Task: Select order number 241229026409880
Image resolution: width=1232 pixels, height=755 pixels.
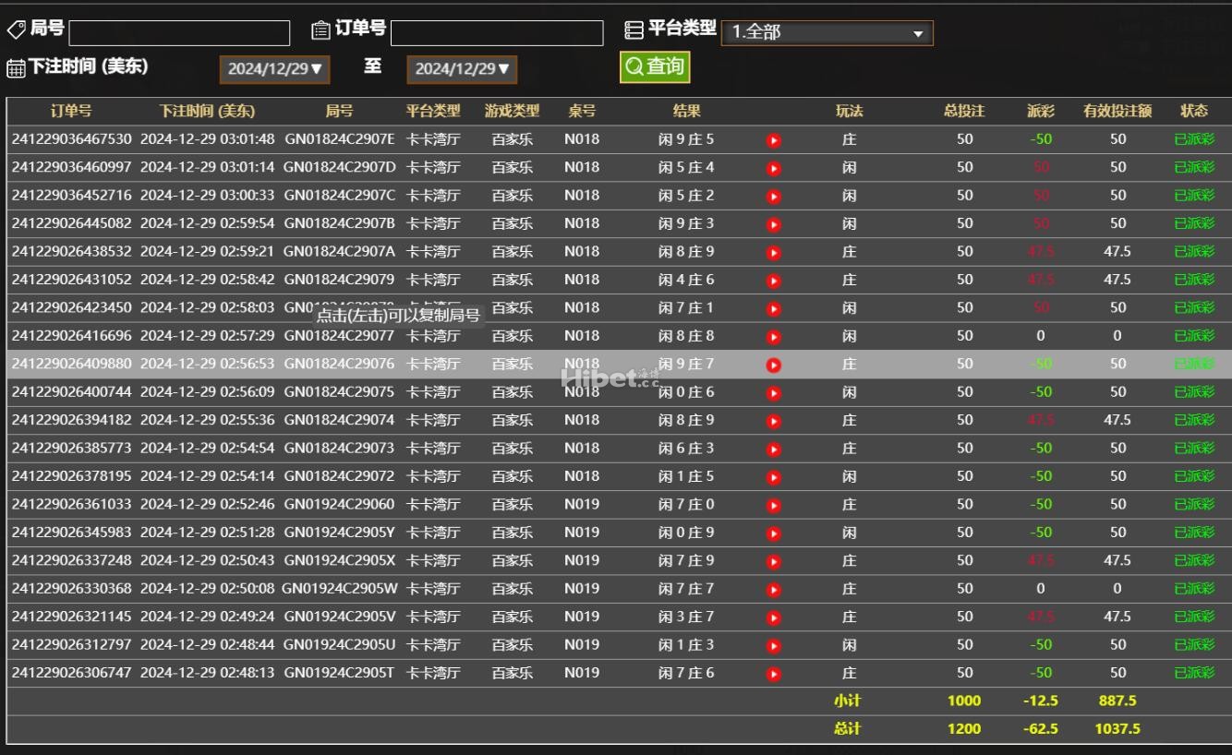Action: click(71, 364)
